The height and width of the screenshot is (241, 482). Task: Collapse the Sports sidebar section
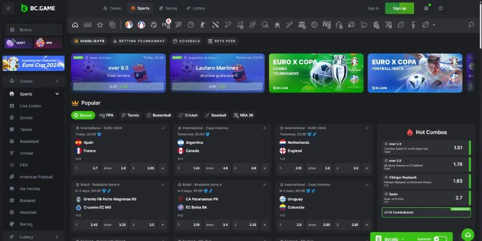57,94
